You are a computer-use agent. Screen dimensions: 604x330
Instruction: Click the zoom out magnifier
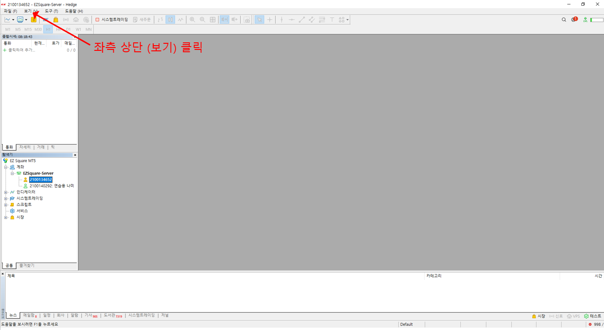[x=202, y=20]
